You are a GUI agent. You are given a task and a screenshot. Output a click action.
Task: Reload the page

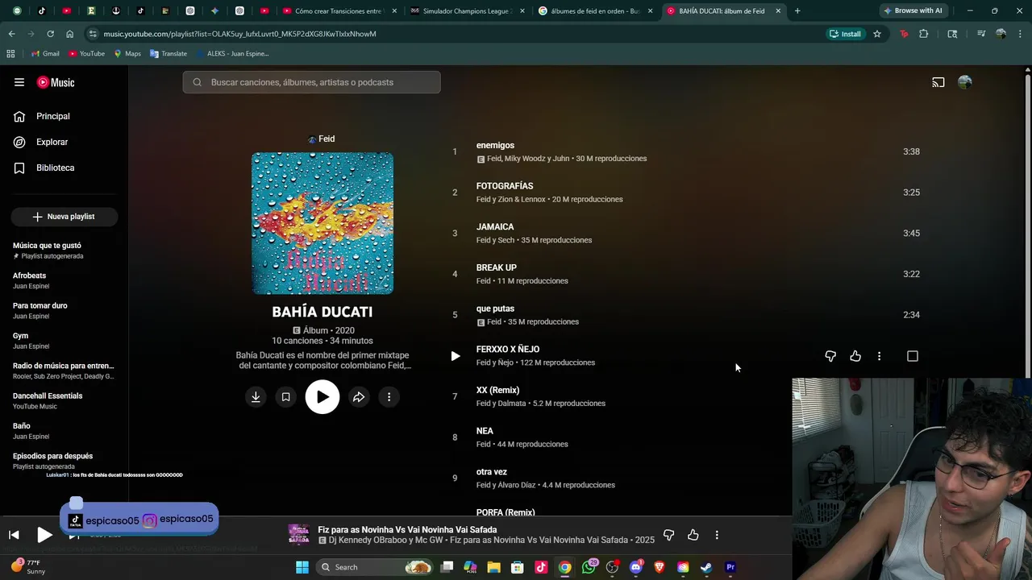(50, 34)
